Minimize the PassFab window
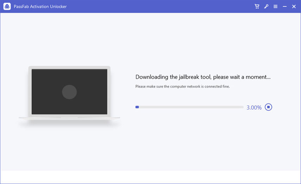 pyautogui.click(x=284, y=6)
